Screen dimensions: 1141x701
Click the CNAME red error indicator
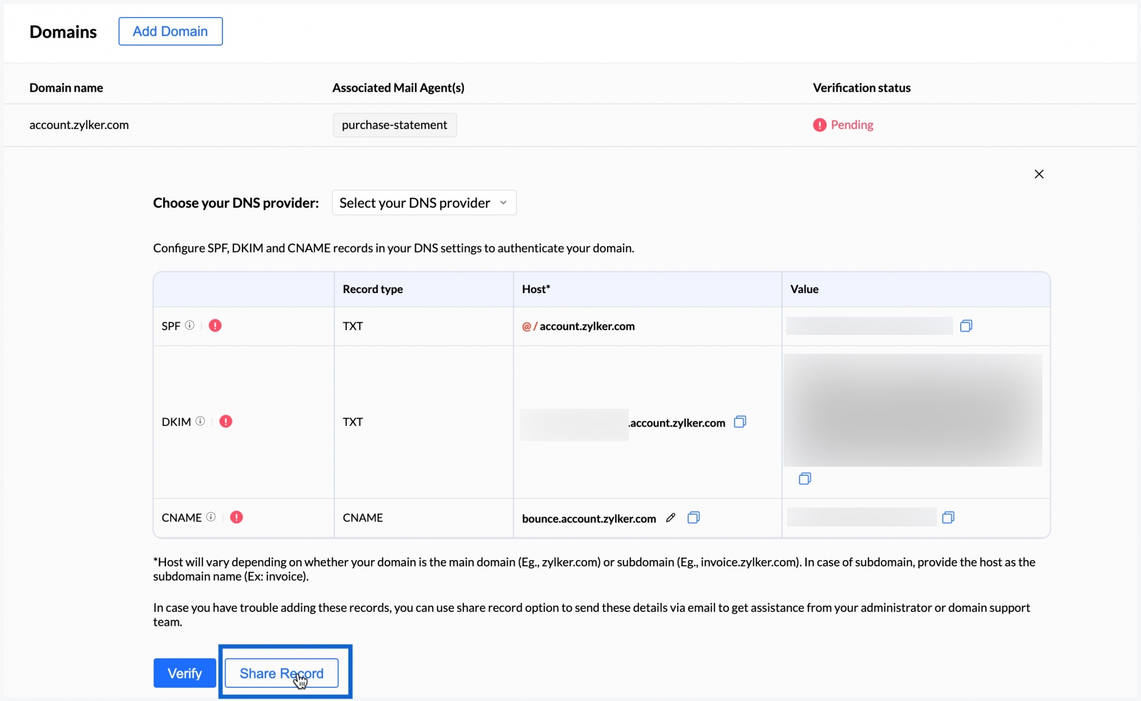(x=236, y=517)
